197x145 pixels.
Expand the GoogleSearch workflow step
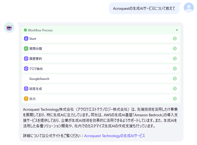(101, 79)
